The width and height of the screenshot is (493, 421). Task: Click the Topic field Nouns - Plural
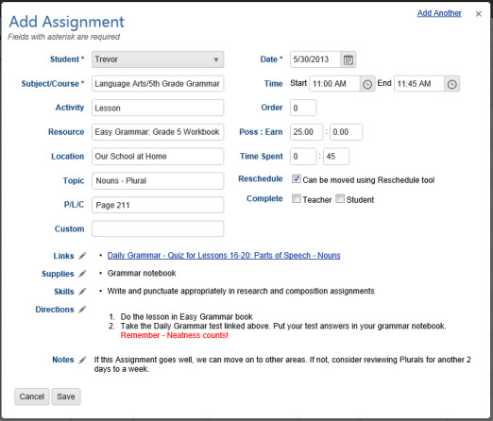tap(158, 180)
